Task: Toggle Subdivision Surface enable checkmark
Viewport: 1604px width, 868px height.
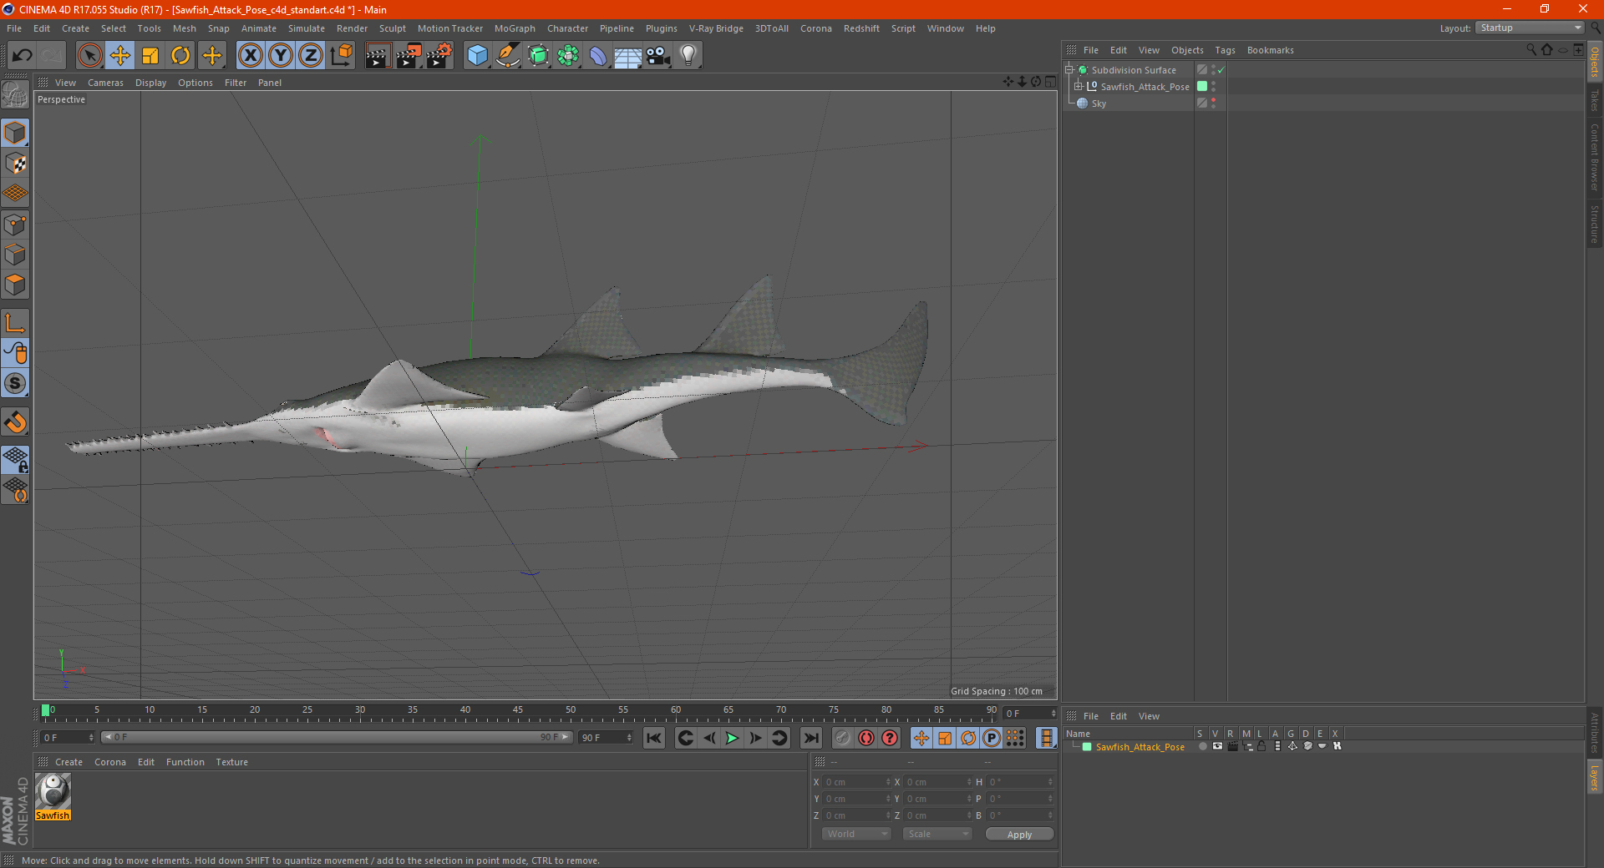Action: (1221, 70)
